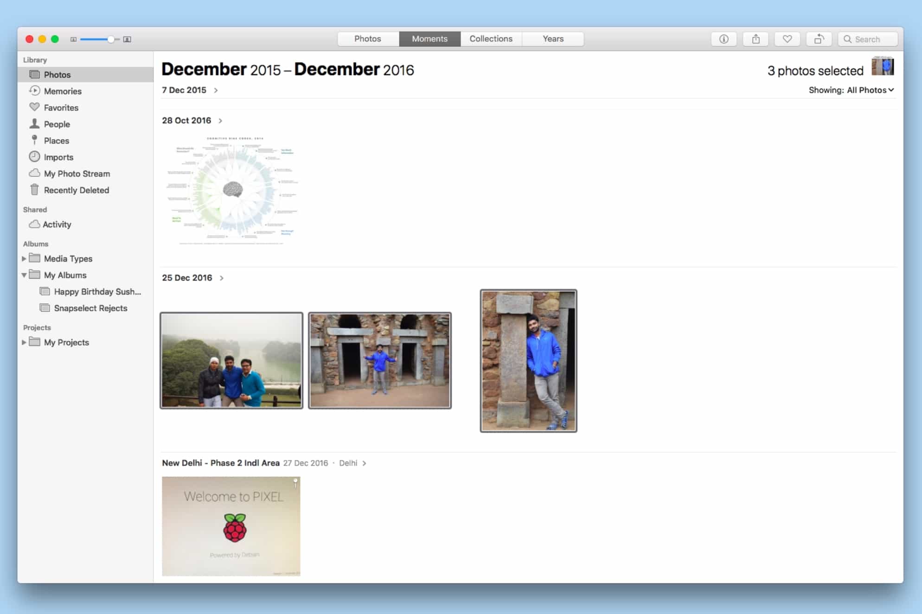
Task: Switch to the Collections tab
Action: [x=491, y=39]
